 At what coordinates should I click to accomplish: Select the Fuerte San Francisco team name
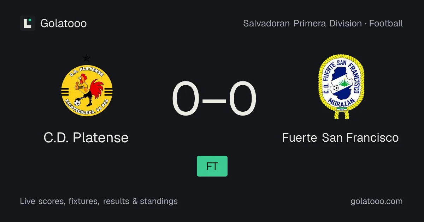tap(341, 137)
